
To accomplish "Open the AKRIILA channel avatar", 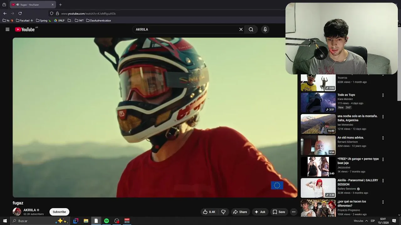I will coord(17,212).
